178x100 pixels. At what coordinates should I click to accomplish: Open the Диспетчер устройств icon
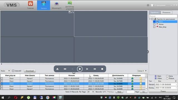[70, 3]
